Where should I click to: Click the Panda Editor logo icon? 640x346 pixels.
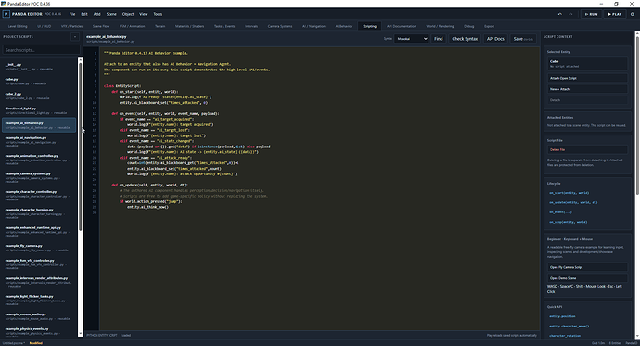(x=6, y=14)
